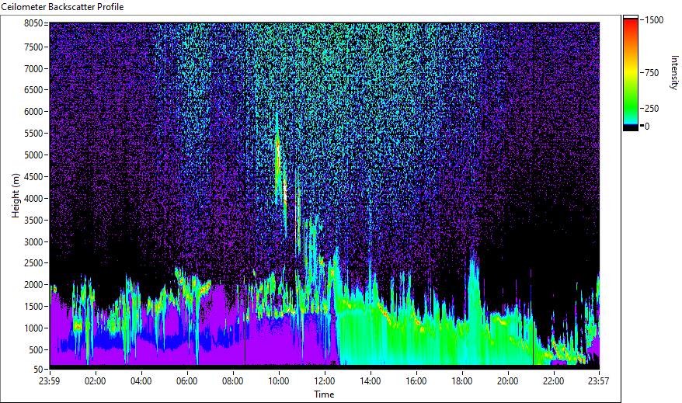Click the 06:00 time axis label
Image resolution: width=682 pixels, height=403 pixels.
point(186,381)
